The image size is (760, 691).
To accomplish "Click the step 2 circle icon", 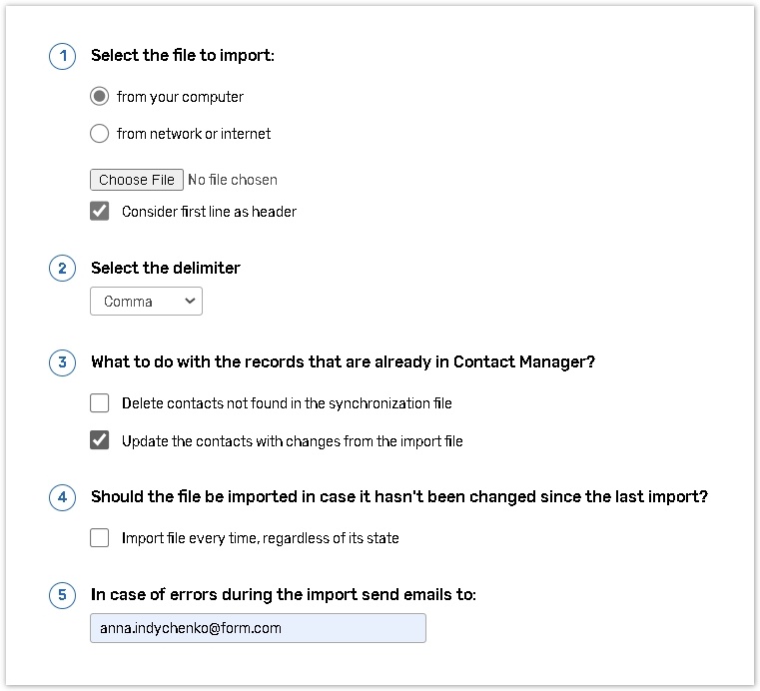I will click(x=62, y=268).
